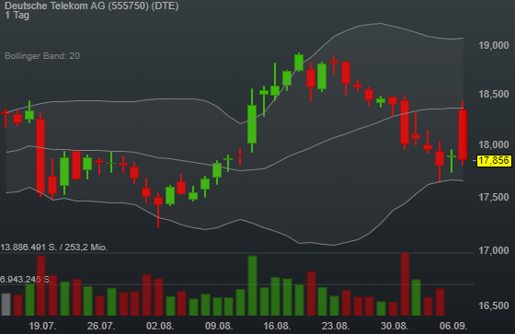Click the 16.08. date label
Image resolution: width=515 pixels, height=334 pixels.
[277, 326]
